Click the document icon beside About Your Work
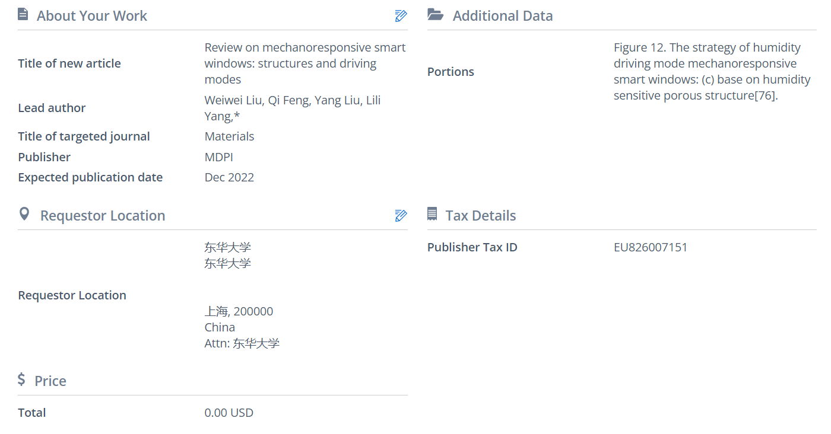This screenshot has width=831, height=434. point(23,15)
